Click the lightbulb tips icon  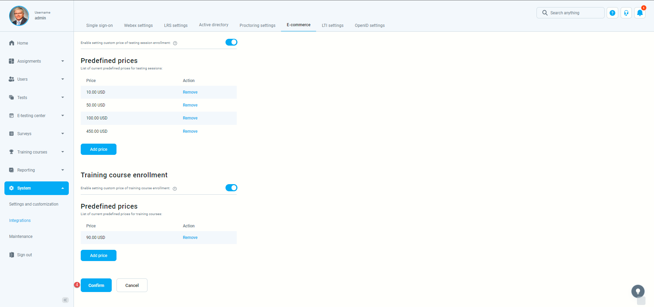click(x=638, y=291)
